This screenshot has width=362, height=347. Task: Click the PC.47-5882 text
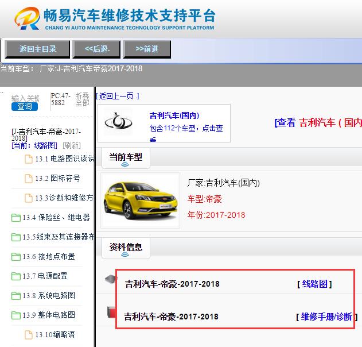[x=60, y=99]
